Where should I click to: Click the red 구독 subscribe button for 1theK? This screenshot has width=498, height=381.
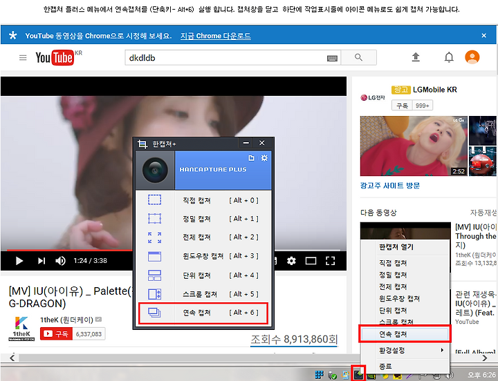pos(56,334)
